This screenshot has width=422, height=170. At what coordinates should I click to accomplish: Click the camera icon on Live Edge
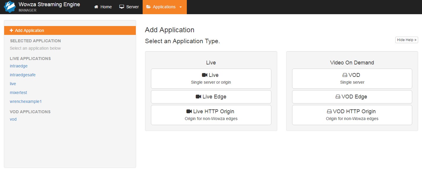point(198,97)
